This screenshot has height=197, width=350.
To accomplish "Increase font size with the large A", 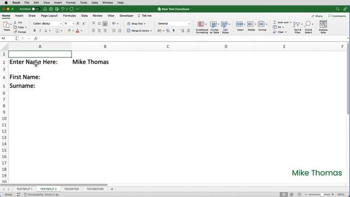I will point(78,24).
